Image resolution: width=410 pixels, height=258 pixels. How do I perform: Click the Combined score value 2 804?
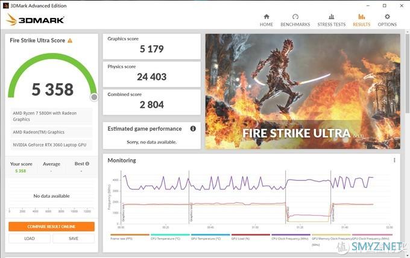click(x=152, y=105)
